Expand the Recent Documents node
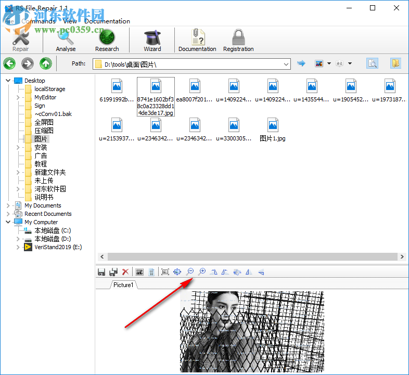 tap(8, 214)
